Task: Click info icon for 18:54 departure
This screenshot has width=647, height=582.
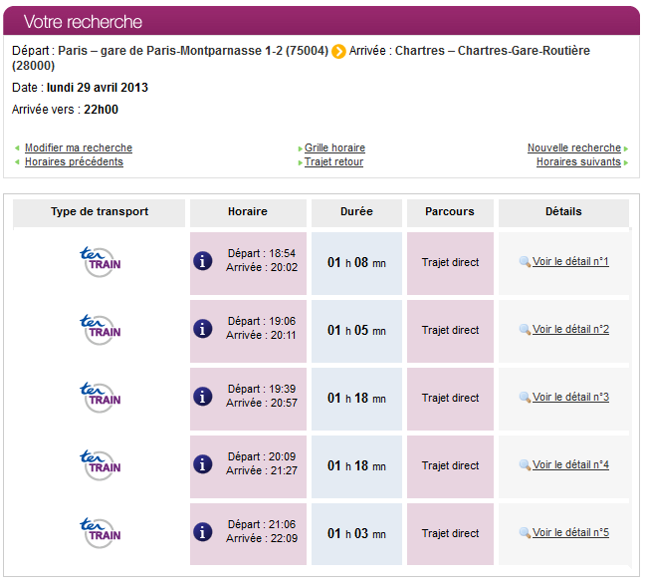Action: pos(203,261)
